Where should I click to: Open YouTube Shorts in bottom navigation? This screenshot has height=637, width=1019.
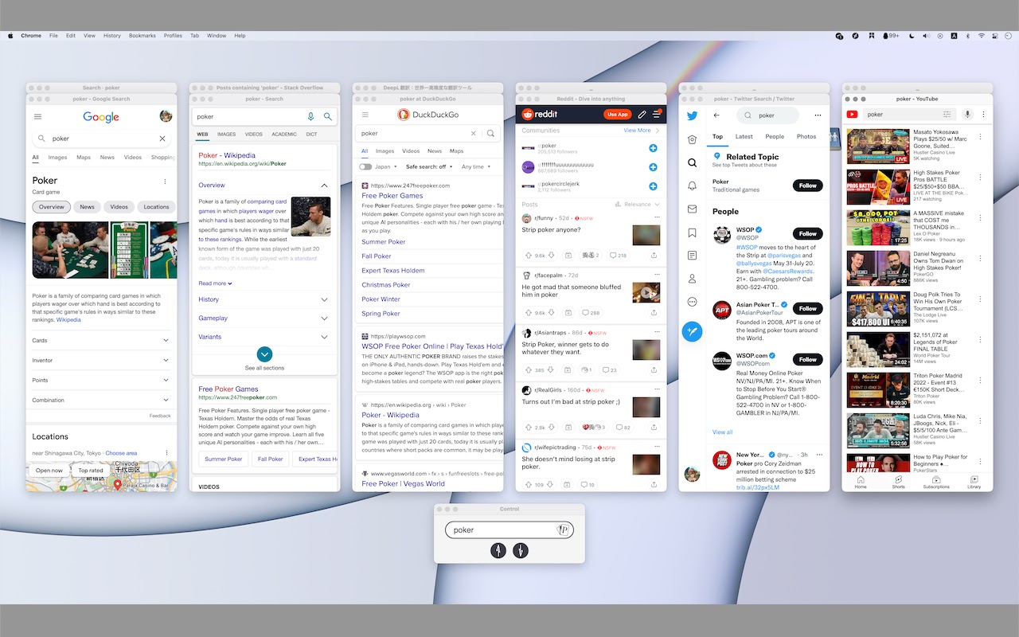898,482
